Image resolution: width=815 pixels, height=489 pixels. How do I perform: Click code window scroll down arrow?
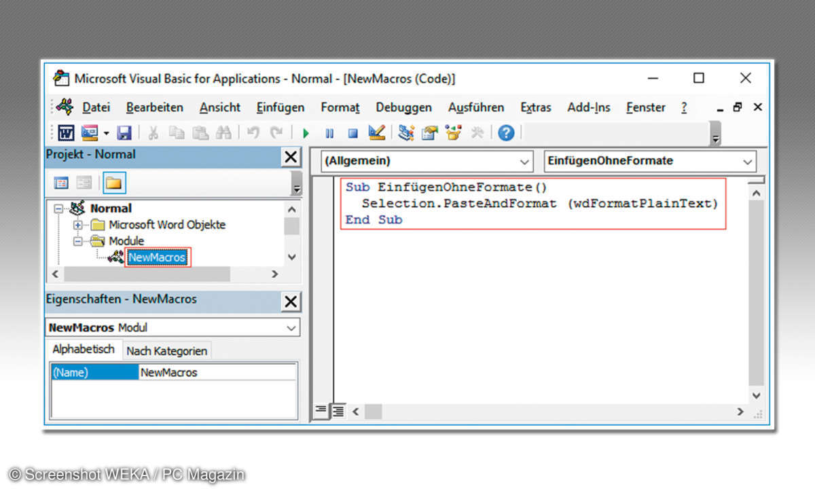pos(756,396)
